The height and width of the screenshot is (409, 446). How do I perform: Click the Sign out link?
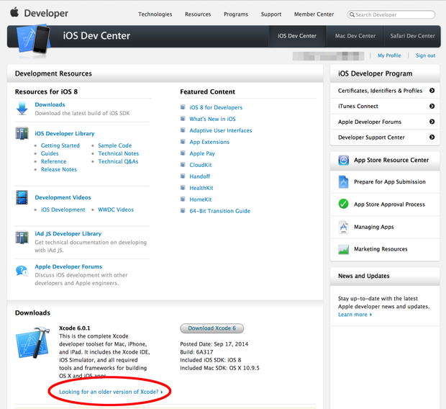pyautogui.click(x=425, y=55)
